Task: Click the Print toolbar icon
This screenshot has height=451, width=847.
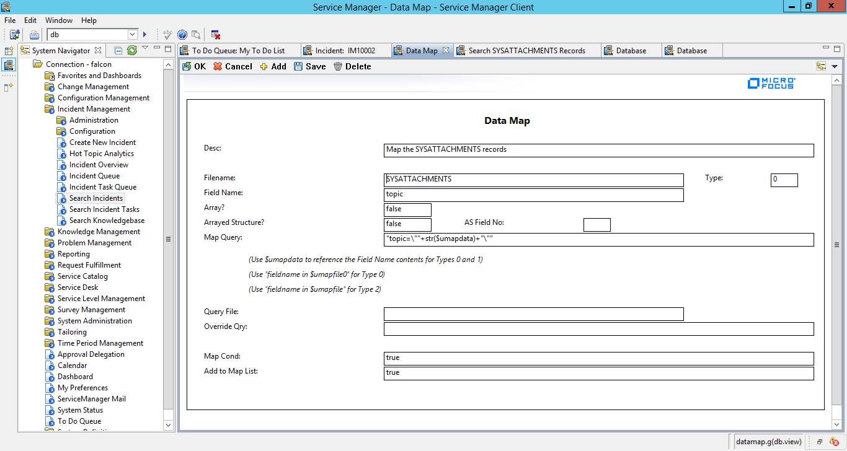Action: tap(34, 35)
